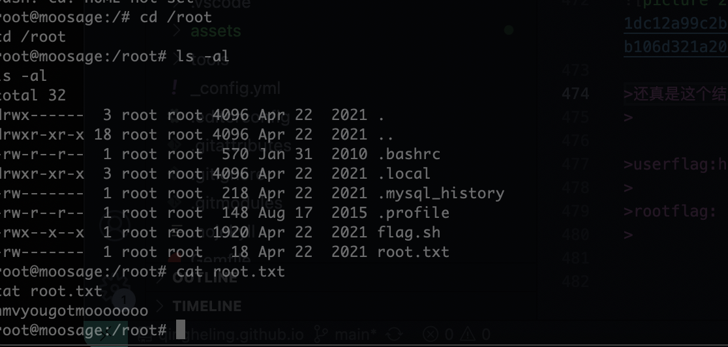Click the git branch icon beside main*
Screen dimensions: 728x347
tap(322, 334)
